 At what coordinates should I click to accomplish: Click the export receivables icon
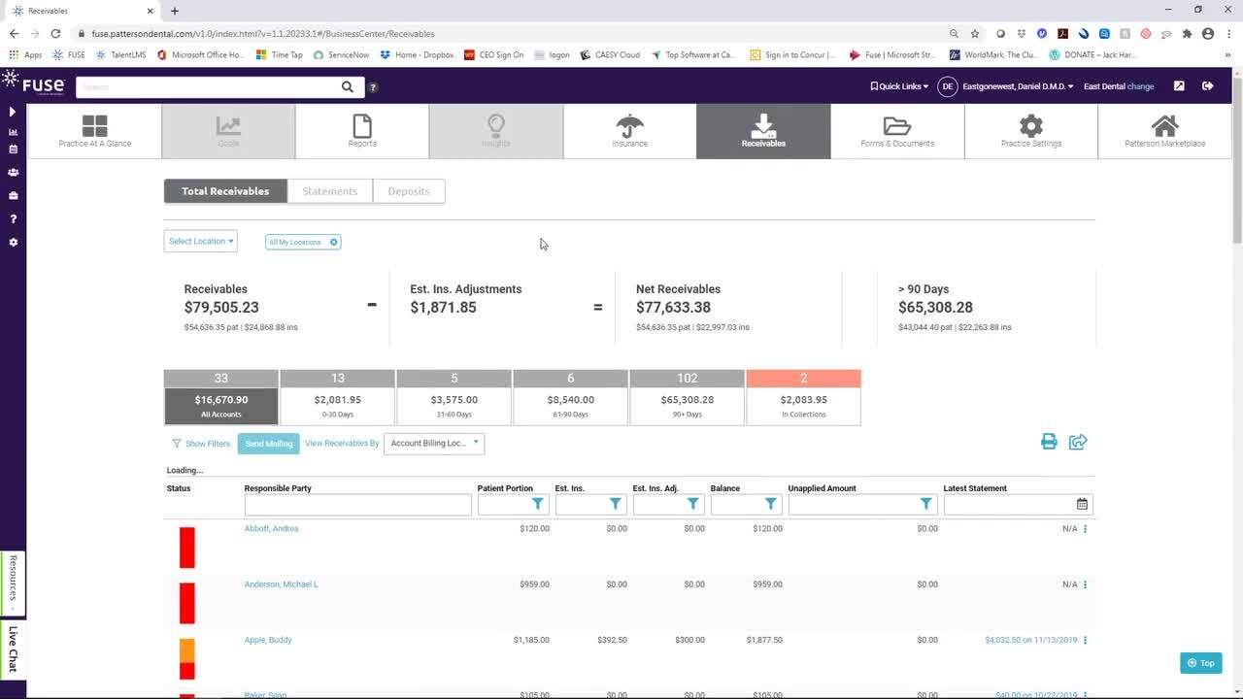click(1078, 442)
